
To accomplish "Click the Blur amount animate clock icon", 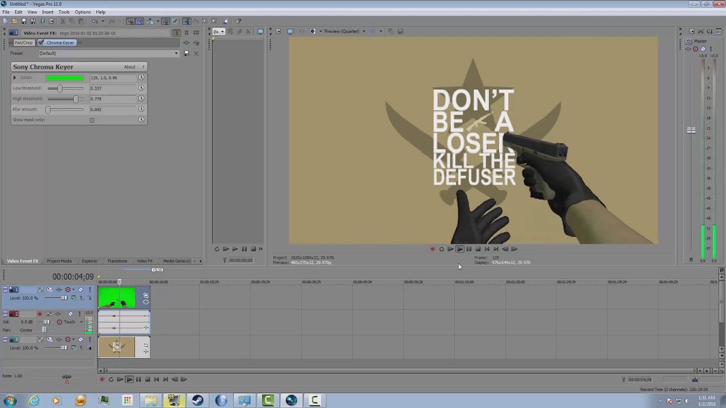I will (x=141, y=109).
